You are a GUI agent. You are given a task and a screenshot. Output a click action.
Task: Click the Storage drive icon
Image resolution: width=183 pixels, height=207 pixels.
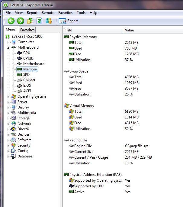point(14,118)
